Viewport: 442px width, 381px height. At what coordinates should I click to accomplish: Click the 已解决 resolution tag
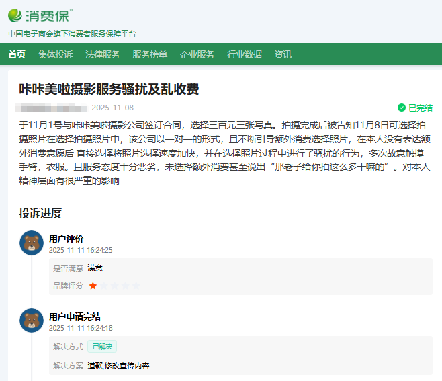[102, 347]
